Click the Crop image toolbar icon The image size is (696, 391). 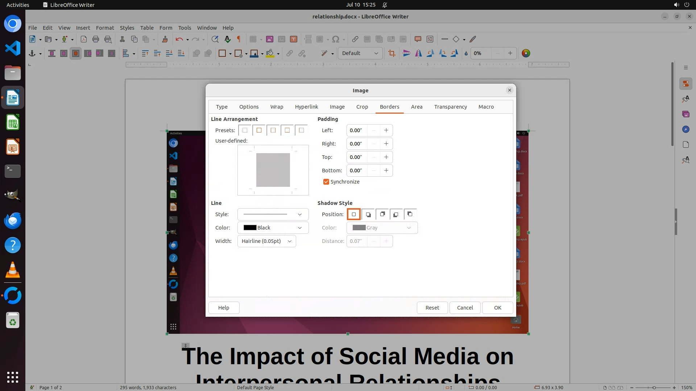pyautogui.click(x=391, y=53)
